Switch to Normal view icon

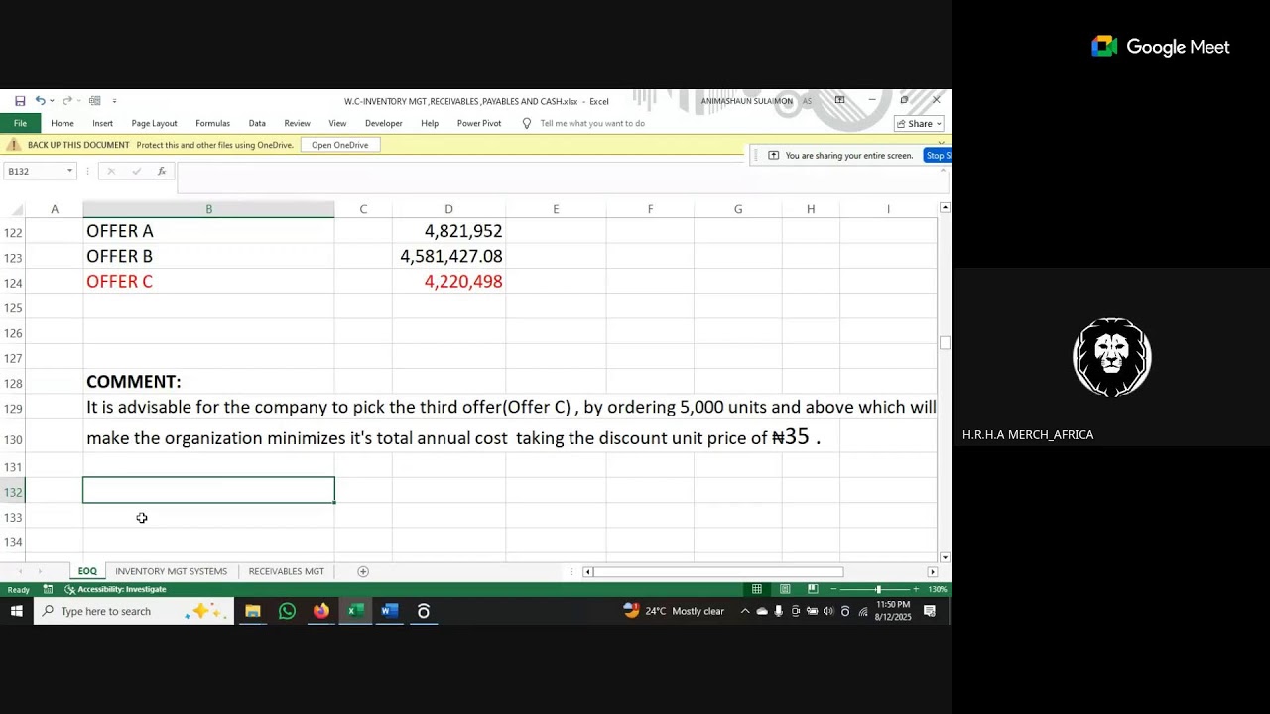(757, 589)
